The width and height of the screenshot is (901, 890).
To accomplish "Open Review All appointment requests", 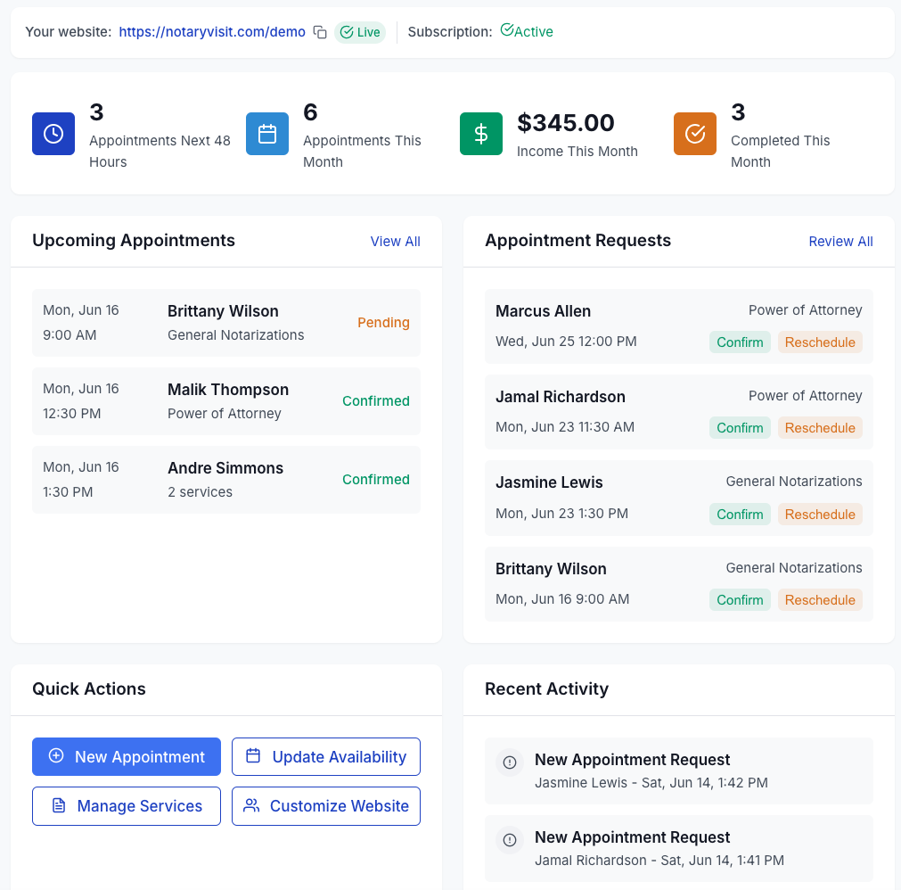I will point(840,241).
